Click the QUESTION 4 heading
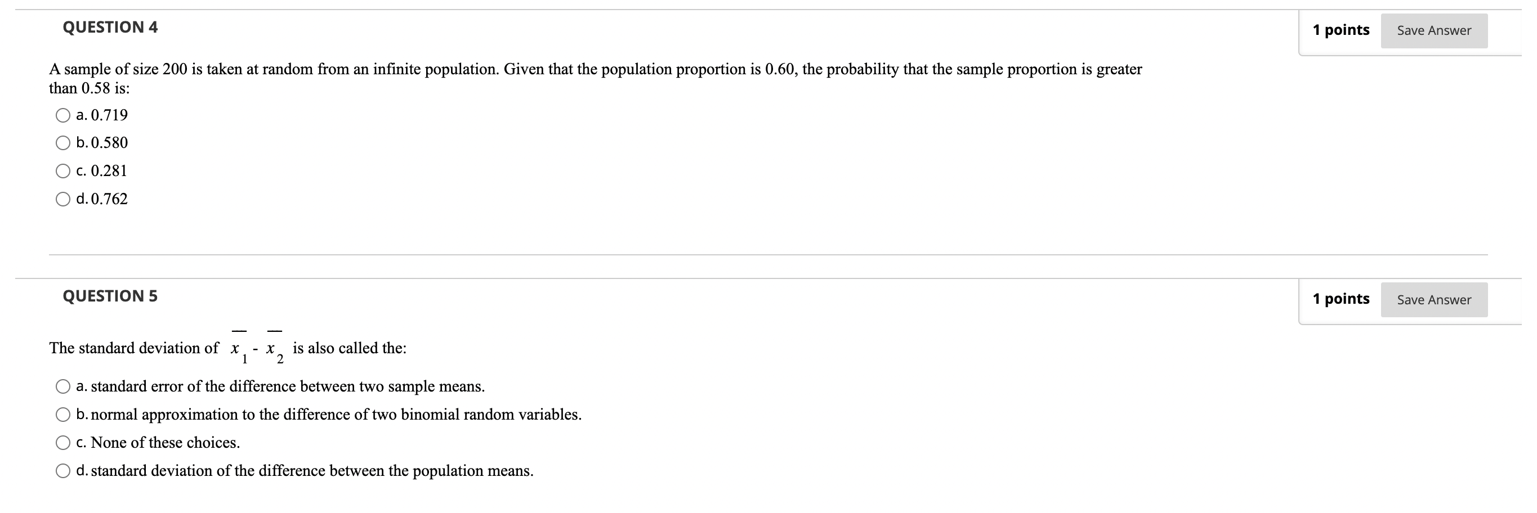This screenshot has height=513, width=1537. tap(110, 26)
